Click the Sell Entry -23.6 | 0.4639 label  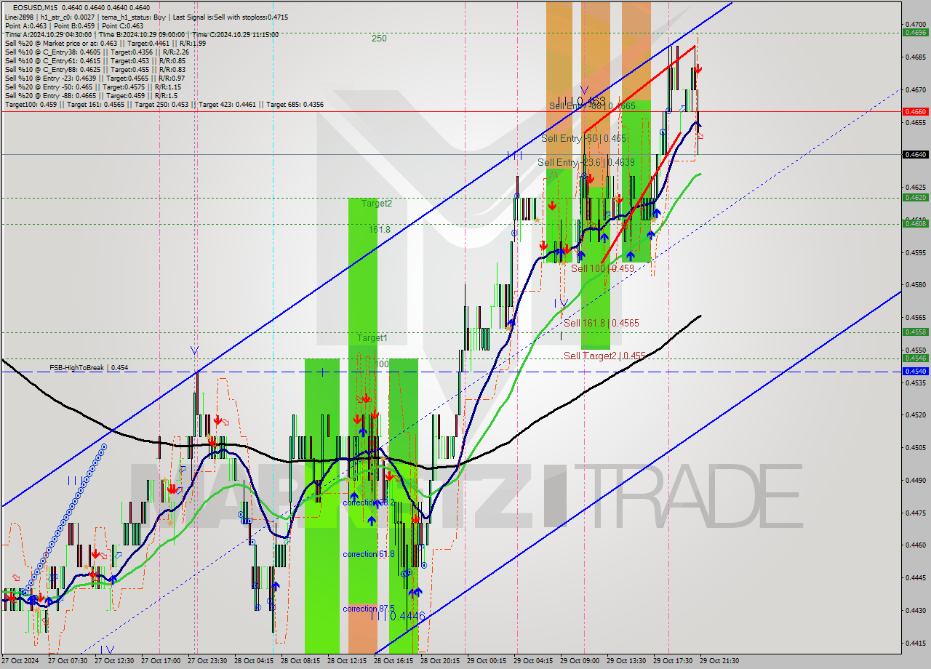pos(586,162)
